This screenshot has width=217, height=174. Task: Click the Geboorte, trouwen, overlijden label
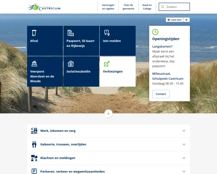63,144
